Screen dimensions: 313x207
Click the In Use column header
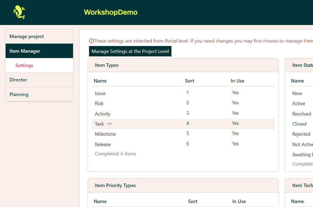[237, 81]
